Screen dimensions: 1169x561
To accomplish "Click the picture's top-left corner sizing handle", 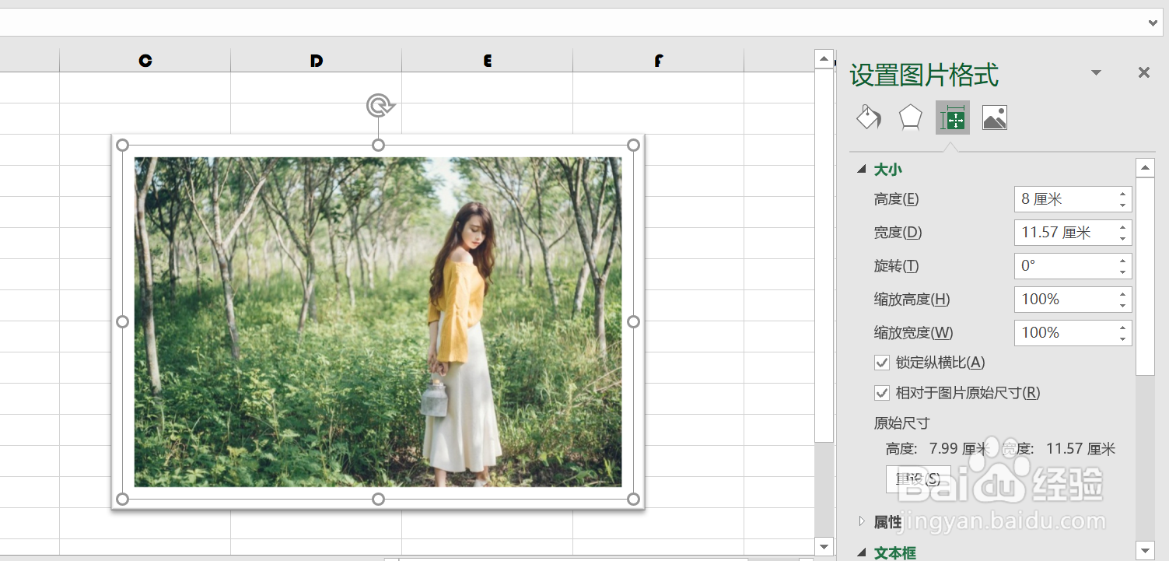I will coord(122,145).
